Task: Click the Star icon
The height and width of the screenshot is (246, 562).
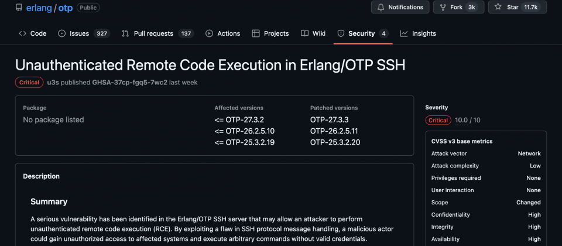Action: coord(498,7)
